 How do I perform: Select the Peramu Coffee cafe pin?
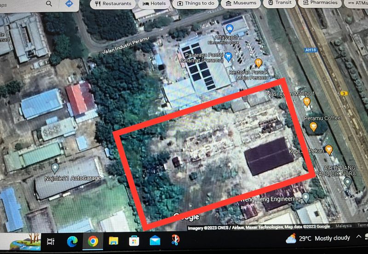313,127
